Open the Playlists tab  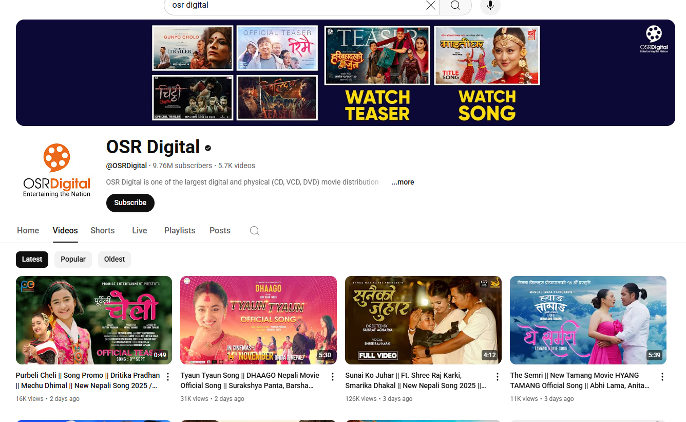[x=180, y=231]
